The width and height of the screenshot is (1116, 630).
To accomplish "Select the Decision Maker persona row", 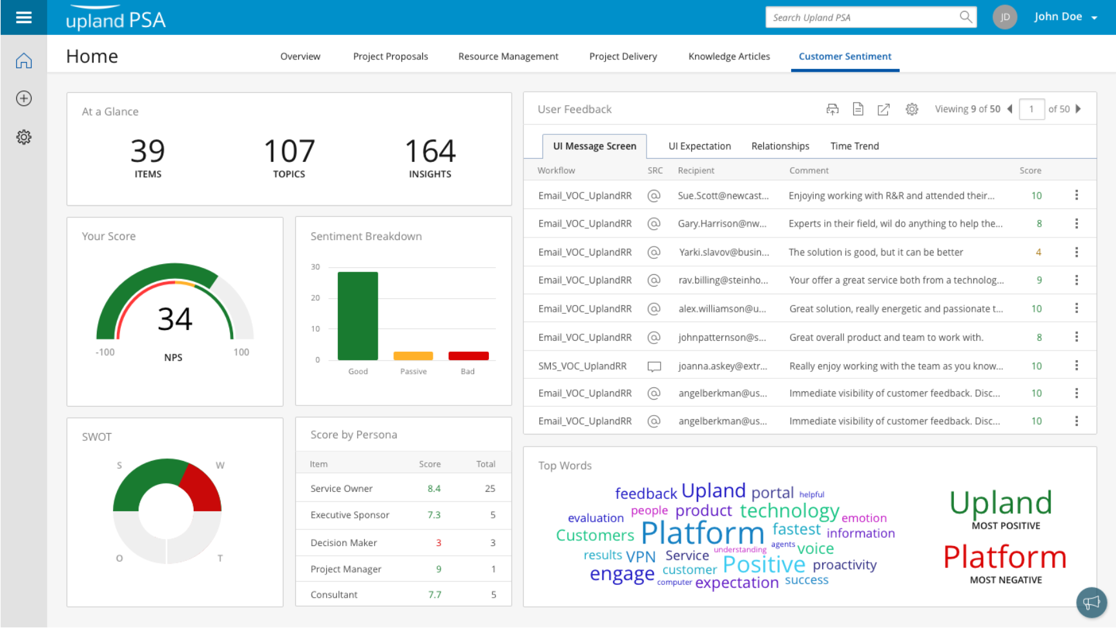I will (x=403, y=543).
